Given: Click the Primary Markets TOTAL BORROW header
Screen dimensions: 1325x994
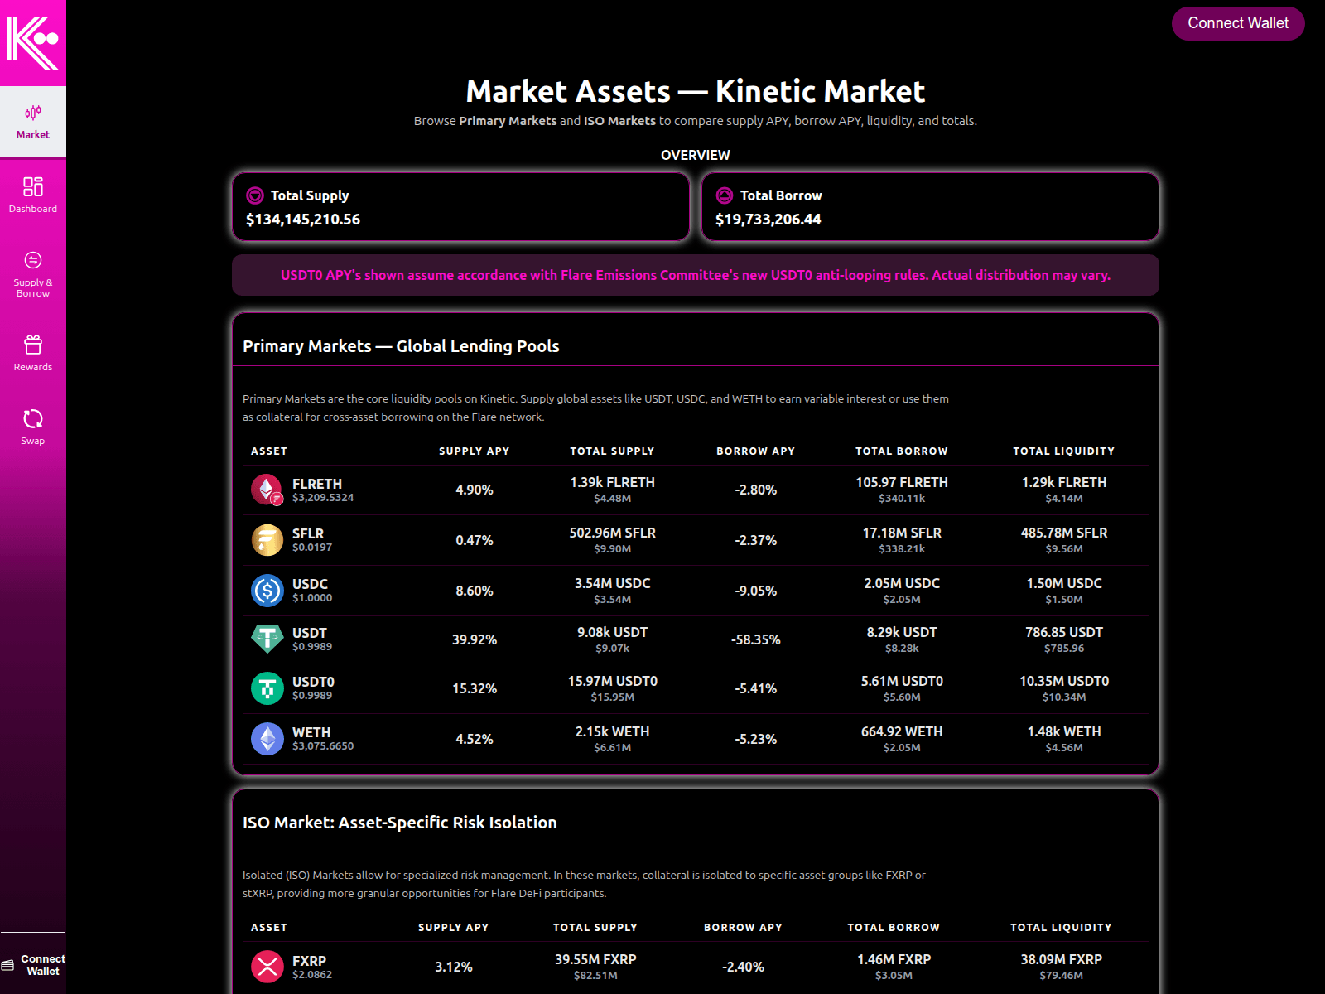Looking at the screenshot, I should click(x=902, y=451).
